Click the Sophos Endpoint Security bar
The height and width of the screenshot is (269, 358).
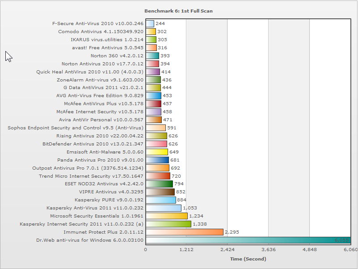(x=156, y=128)
